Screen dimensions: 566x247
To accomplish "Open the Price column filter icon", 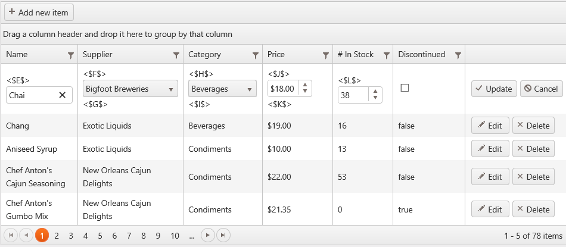I will click(x=325, y=55).
